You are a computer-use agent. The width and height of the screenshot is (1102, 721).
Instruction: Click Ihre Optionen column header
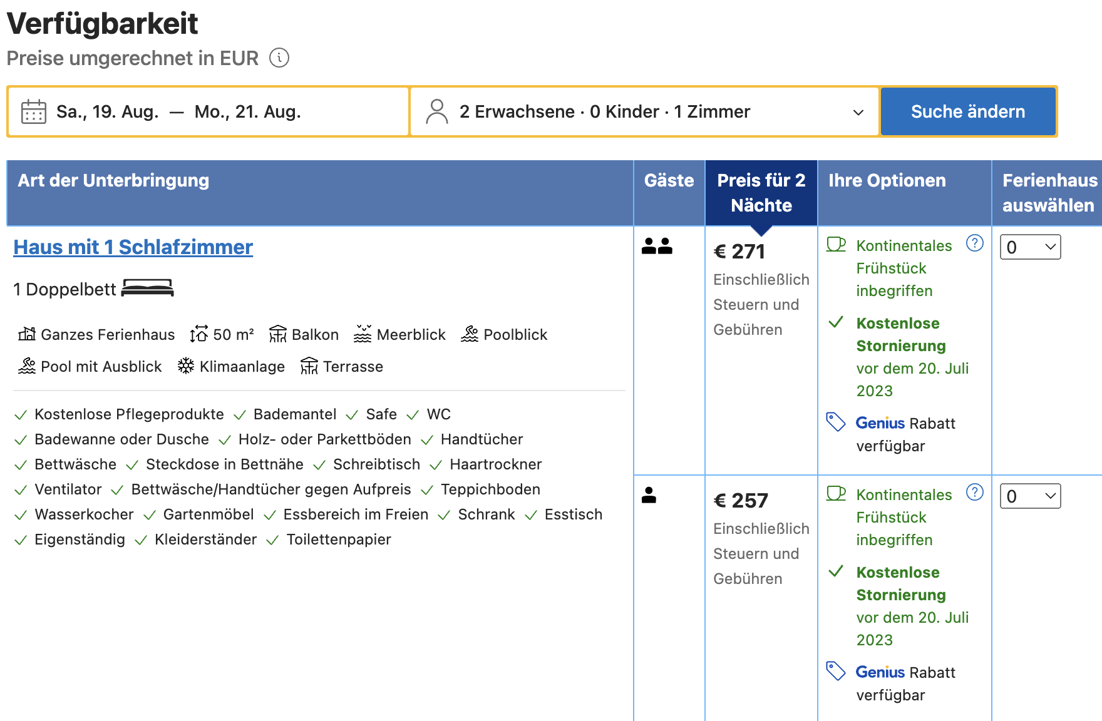(887, 181)
